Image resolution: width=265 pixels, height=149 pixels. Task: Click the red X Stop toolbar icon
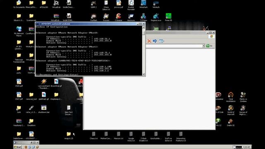click(x=149, y=41)
